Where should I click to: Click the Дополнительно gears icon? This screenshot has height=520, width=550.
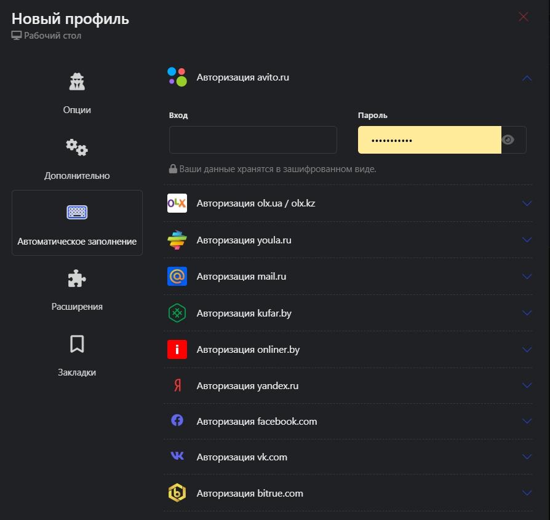click(77, 147)
